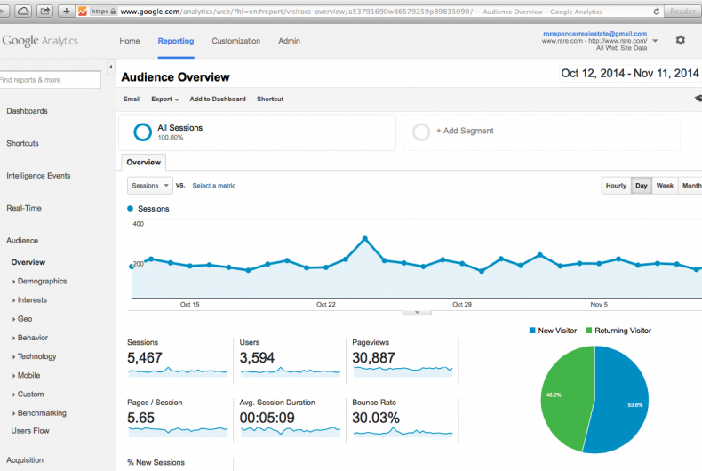Open the settings gear icon
The height and width of the screenshot is (471, 702).
tap(680, 40)
